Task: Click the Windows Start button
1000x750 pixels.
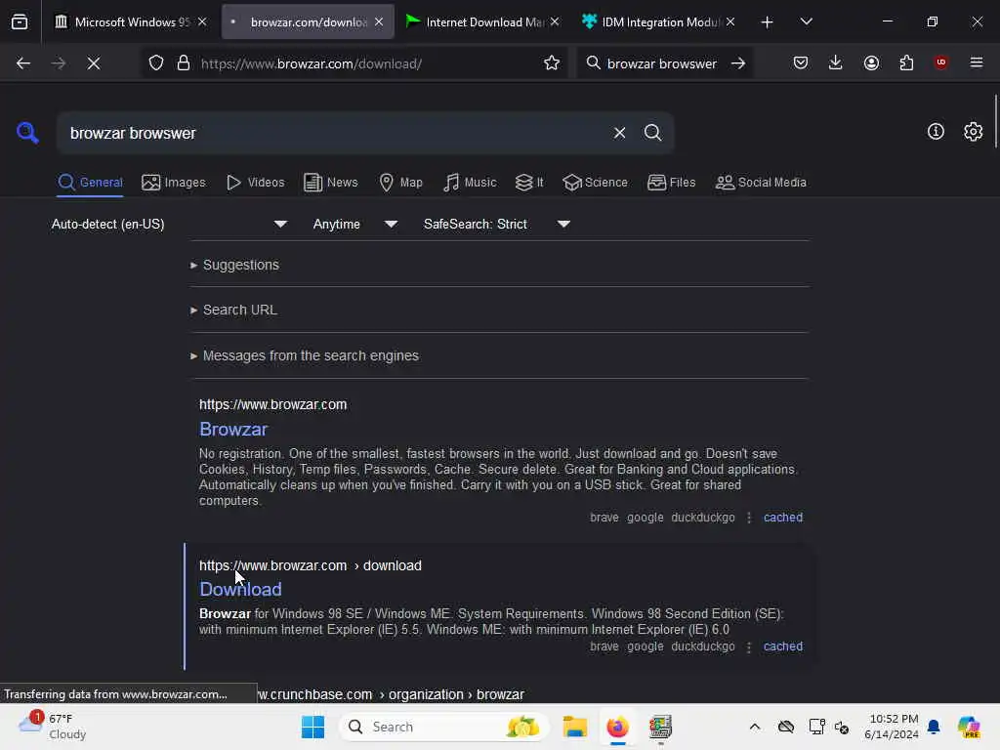Action: (312, 727)
